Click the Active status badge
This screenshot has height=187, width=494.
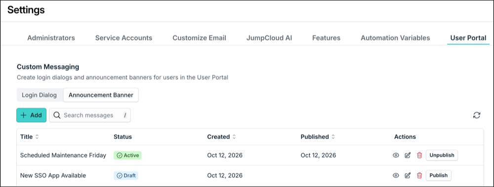127,155
